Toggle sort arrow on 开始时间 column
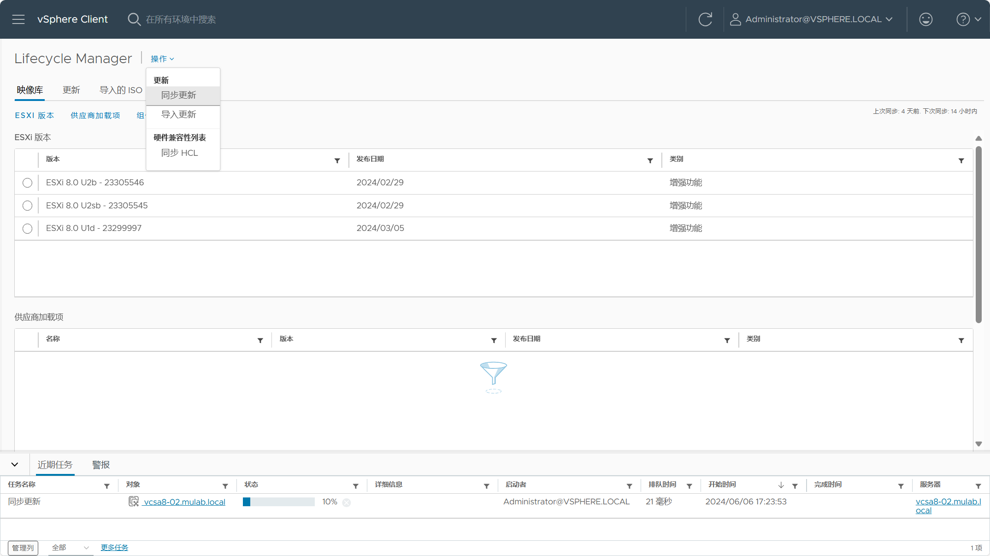Screen dimensions: 990x556 pyautogui.click(x=781, y=485)
